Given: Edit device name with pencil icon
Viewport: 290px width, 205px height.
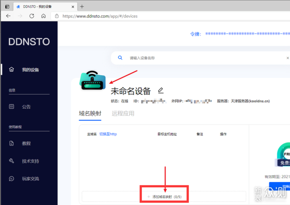Looking at the screenshot, I should 161,91.
